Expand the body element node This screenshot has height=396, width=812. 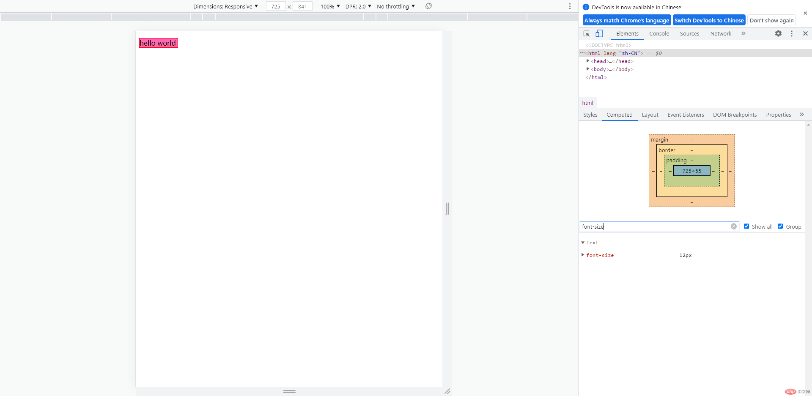(588, 69)
